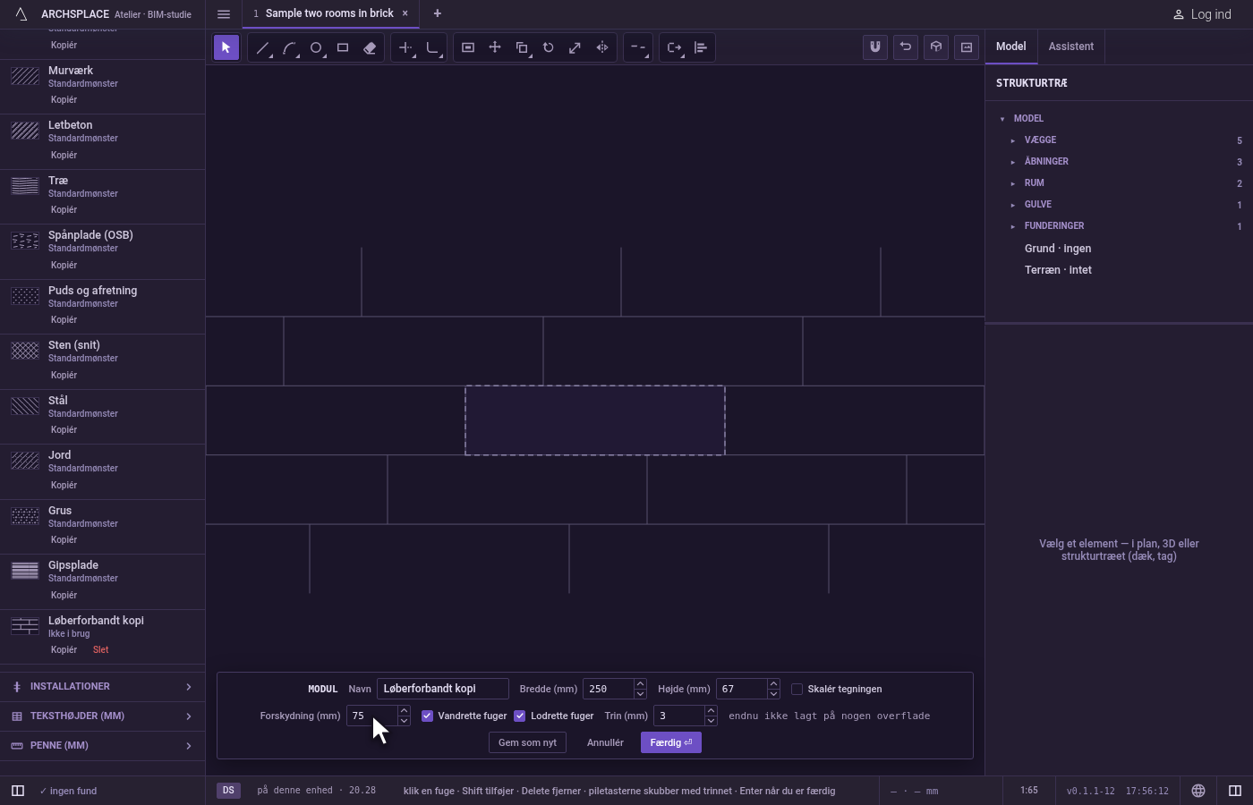Select the eraser tool
This screenshot has width=1253, height=805.
[370, 47]
